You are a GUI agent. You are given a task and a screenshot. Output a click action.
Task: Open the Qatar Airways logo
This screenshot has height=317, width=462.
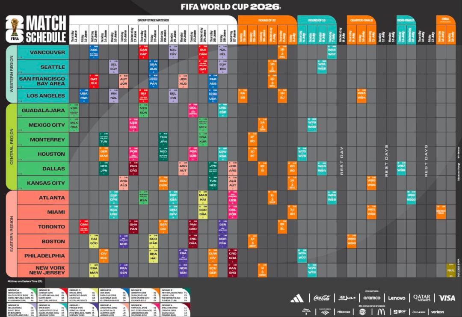tap(421, 298)
